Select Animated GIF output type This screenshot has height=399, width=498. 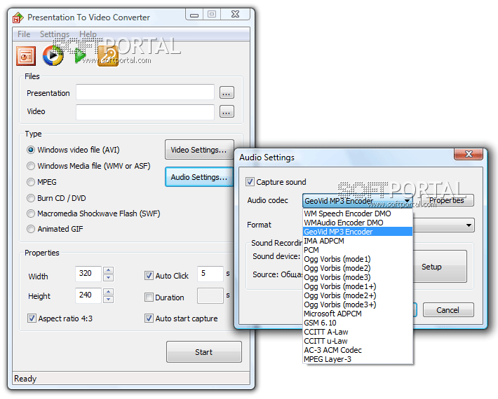pos(55,229)
